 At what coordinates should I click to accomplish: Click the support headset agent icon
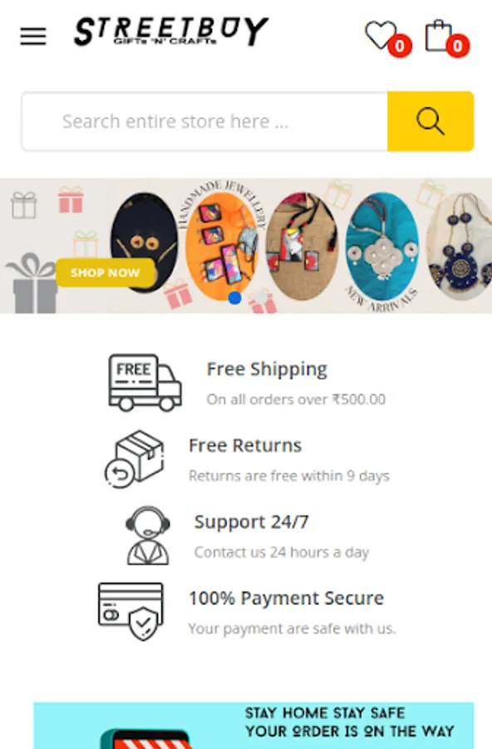pos(148,535)
